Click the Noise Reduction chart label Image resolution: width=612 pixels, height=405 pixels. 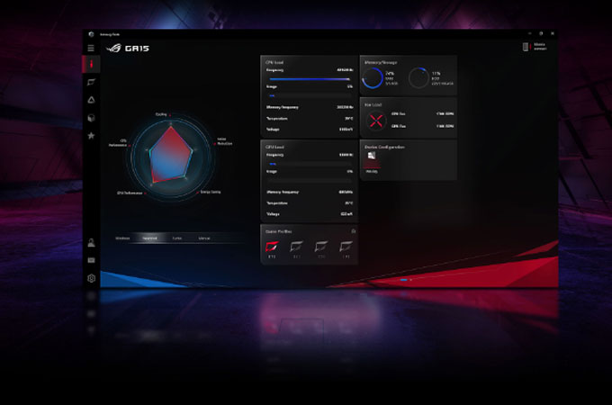pyautogui.click(x=224, y=141)
